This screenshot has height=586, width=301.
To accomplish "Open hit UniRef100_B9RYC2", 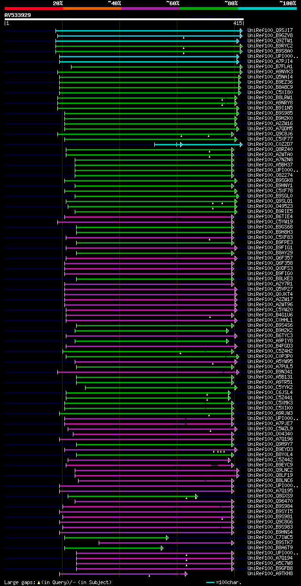I will pyautogui.click(x=270, y=46).
